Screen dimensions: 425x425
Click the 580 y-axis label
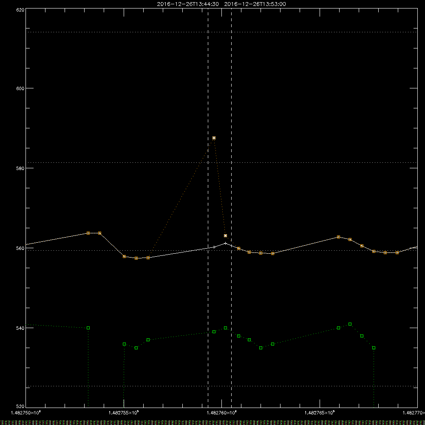point(20,168)
